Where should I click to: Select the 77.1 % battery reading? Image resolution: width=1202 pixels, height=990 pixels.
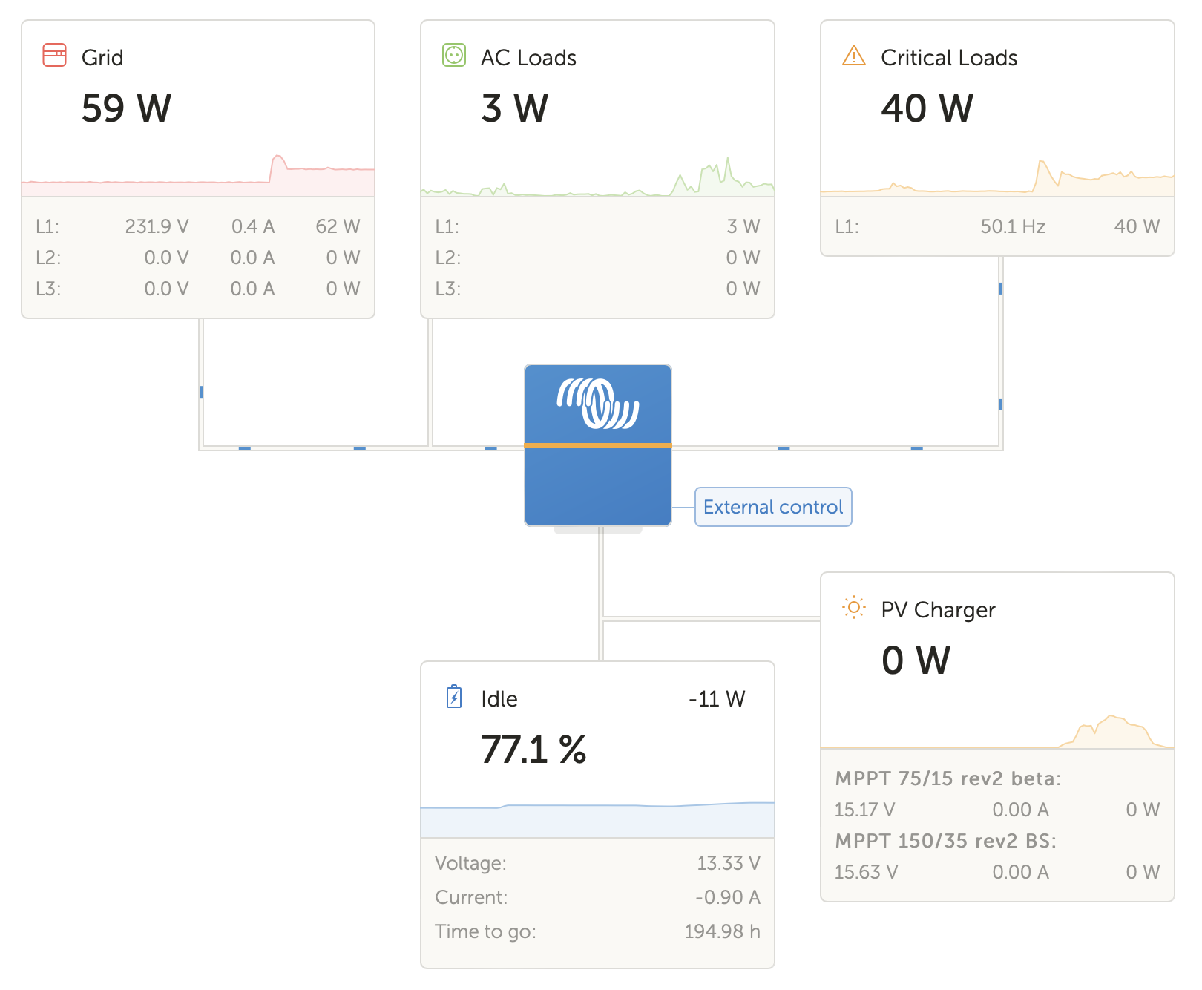[x=533, y=750]
